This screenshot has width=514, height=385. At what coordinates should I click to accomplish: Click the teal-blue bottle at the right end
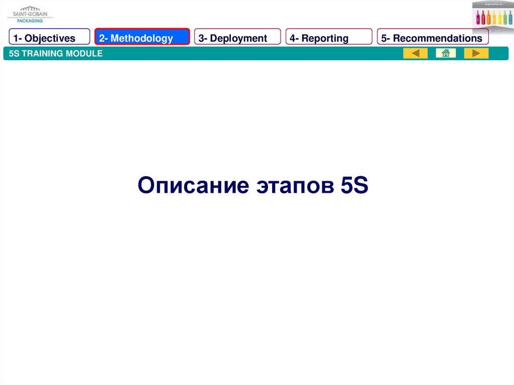click(x=511, y=18)
